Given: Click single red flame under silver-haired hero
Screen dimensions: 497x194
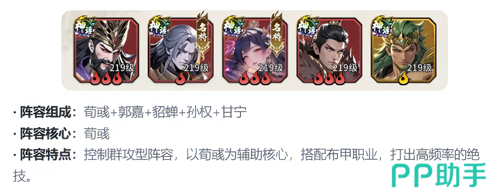Looking at the screenshot, I should 181,79.
